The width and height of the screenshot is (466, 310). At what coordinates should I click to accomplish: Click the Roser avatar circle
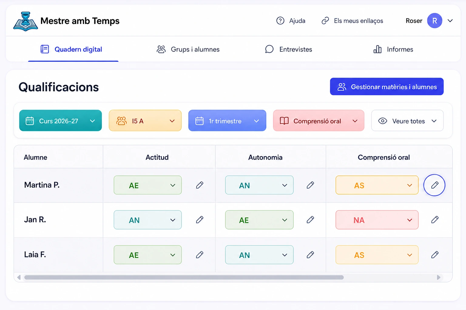[434, 21]
